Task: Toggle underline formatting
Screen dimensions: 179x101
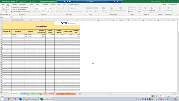Action: click(40, 11)
